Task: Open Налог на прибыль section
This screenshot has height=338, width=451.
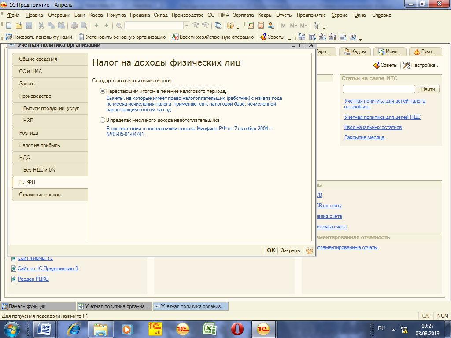Action: 50,145
